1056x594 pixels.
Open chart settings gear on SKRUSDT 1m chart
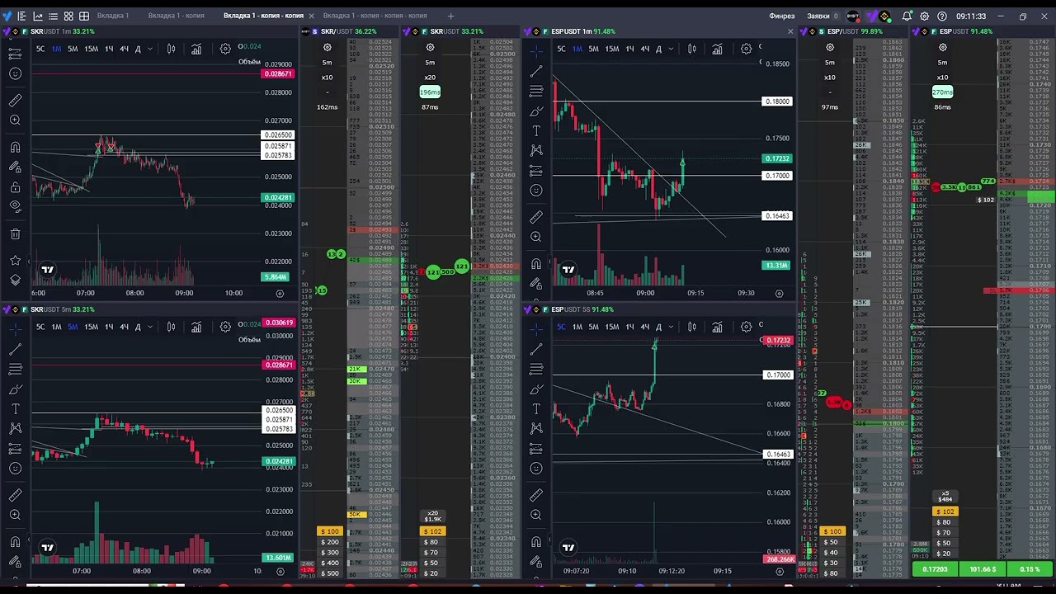225,49
